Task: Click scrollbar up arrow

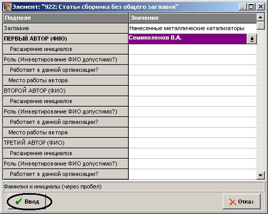Action: [260, 17]
